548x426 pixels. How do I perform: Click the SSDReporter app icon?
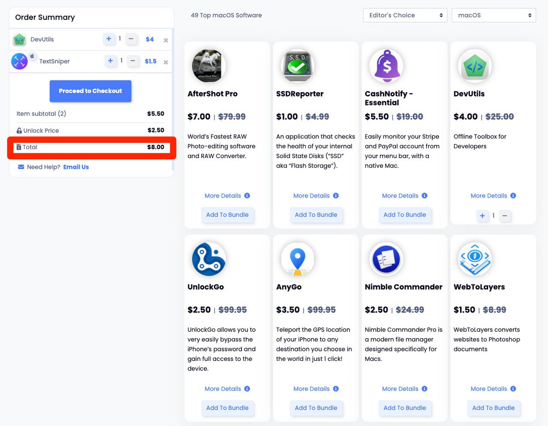coord(297,66)
